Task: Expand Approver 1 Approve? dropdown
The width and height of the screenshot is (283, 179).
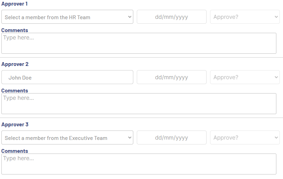Action: click(x=245, y=17)
